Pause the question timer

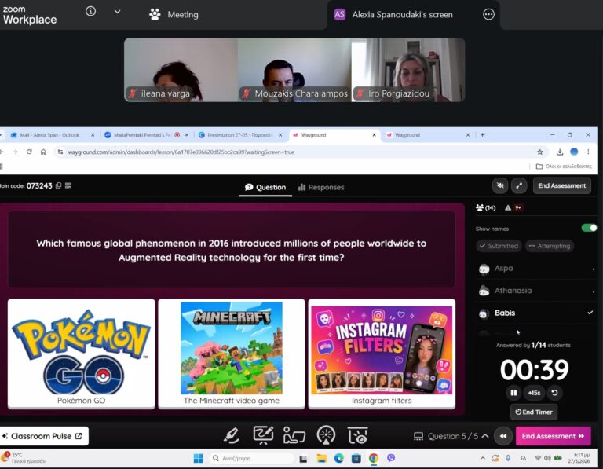(513, 393)
